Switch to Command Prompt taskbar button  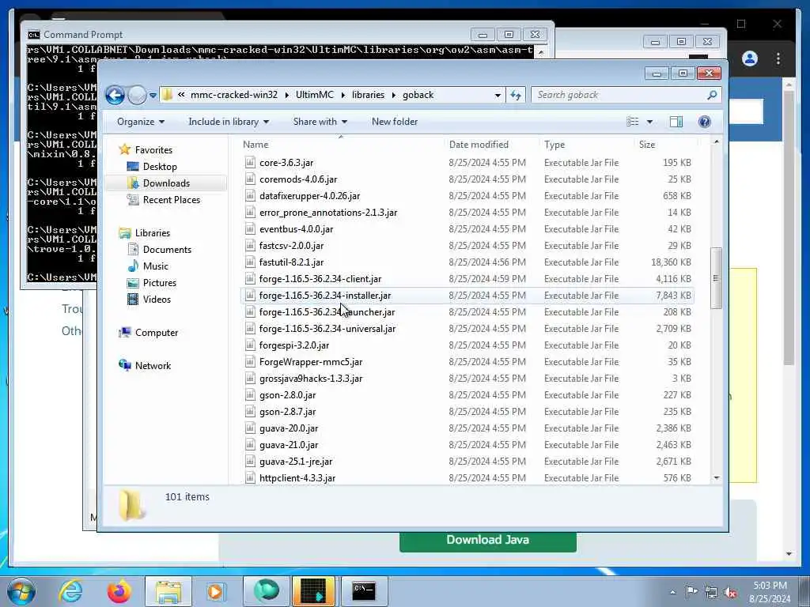(x=364, y=591)
